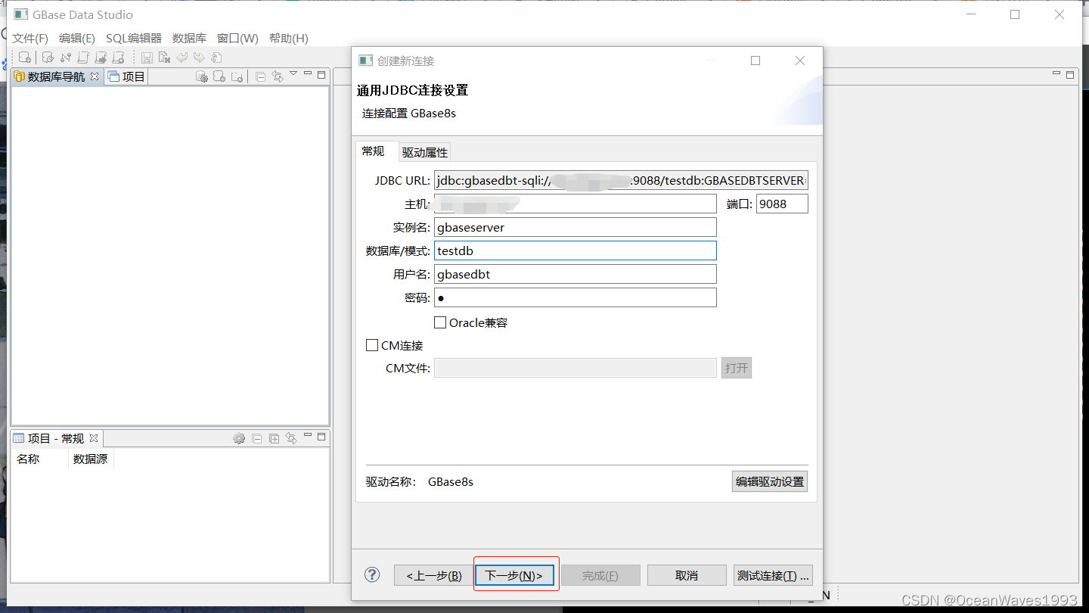Minimize the right editor area panel

click(1056, 73)
